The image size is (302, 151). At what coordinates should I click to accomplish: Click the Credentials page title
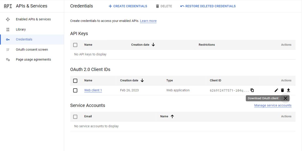[82, 6]
